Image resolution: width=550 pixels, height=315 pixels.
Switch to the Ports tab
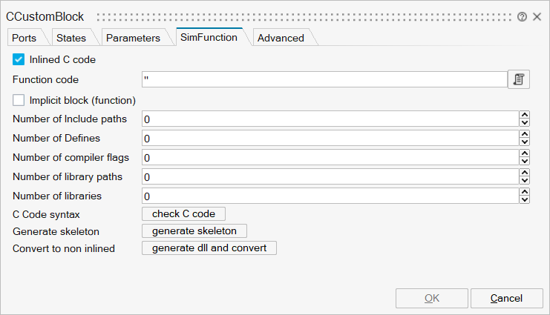pos(24,38)
